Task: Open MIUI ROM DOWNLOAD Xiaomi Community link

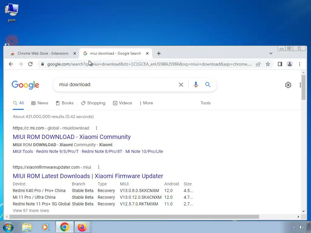Action: pyautogui.click(x=72, y=137)
